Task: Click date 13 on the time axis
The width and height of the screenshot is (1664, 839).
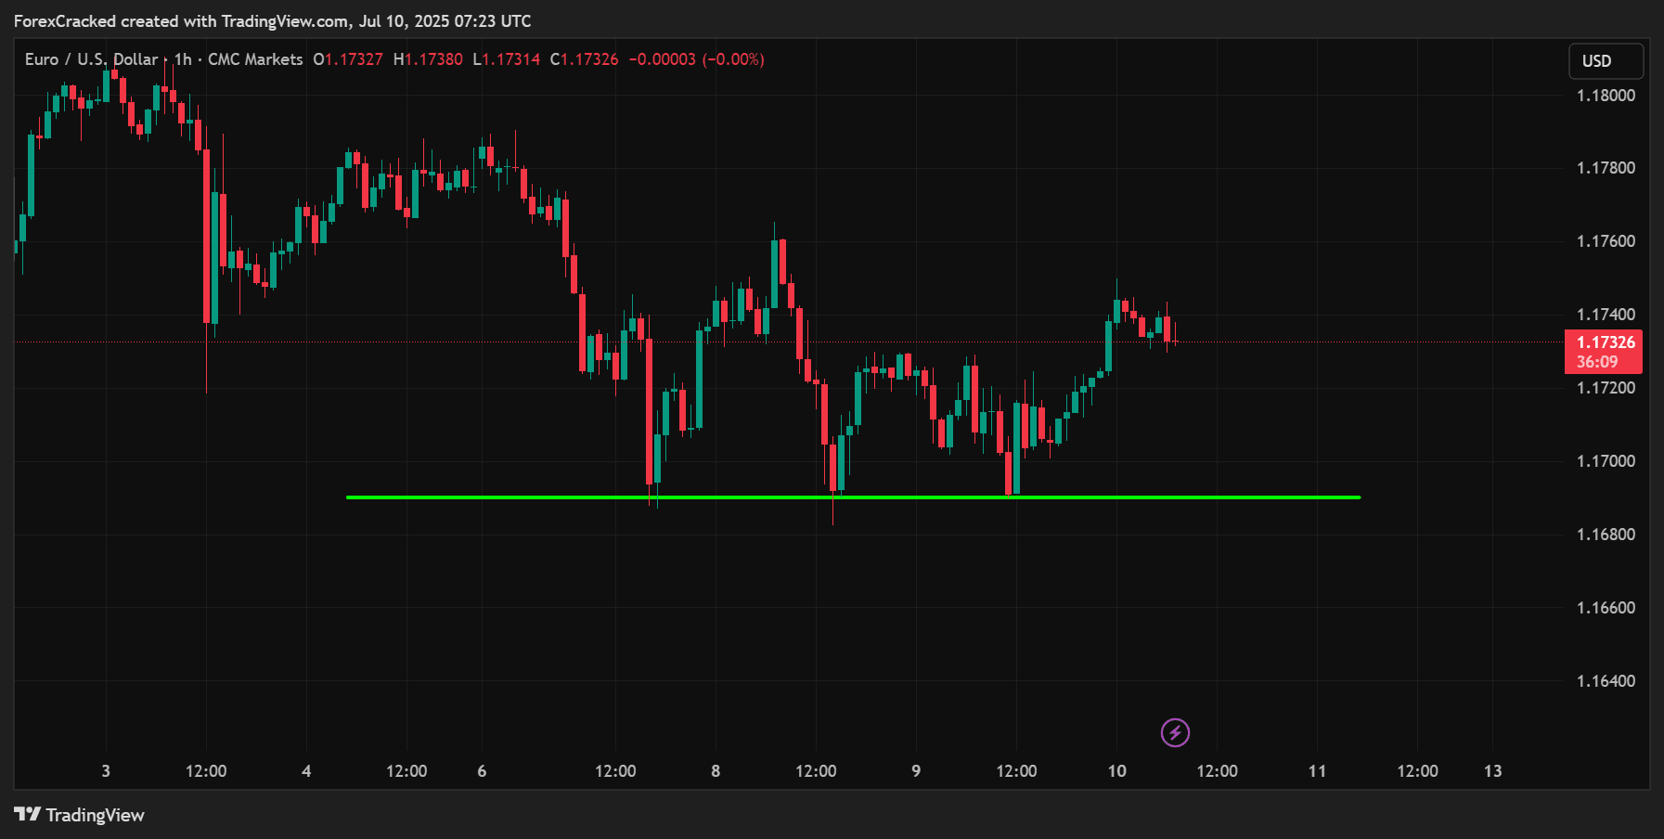Action: [x=1492, y=771]
